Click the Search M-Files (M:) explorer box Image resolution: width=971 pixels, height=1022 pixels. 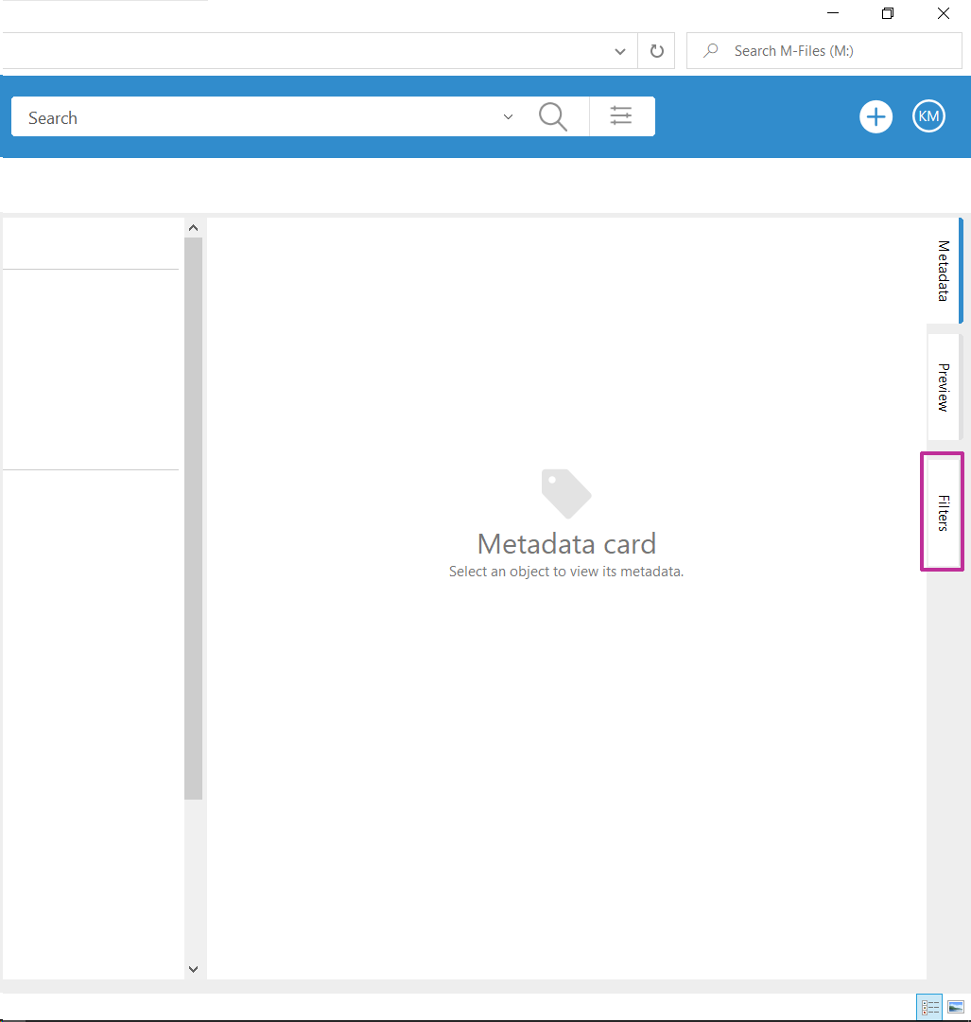824,51
